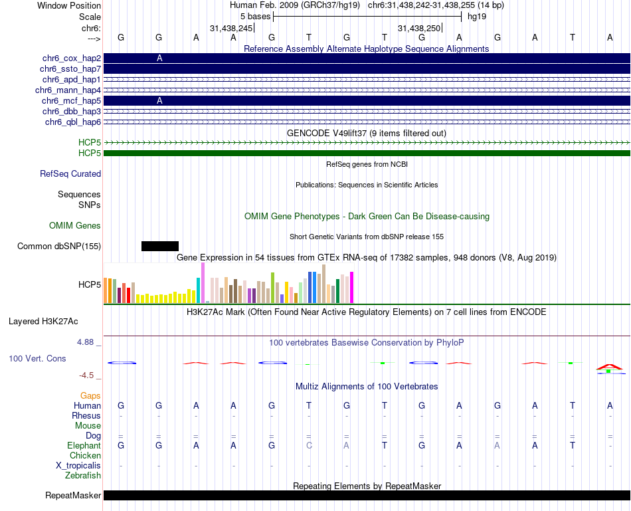Open Repeating Elements by RepeatMasker title

(367, 486)
